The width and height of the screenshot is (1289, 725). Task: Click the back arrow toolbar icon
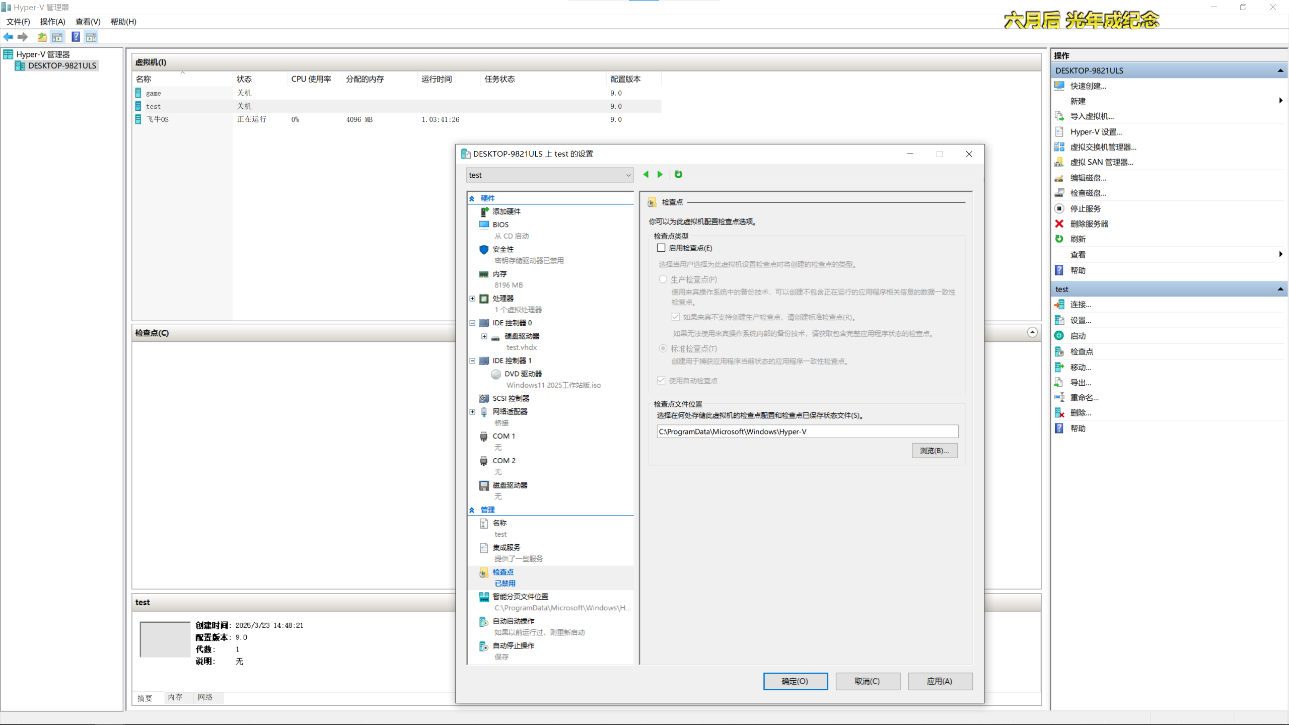tap(8, 37)
